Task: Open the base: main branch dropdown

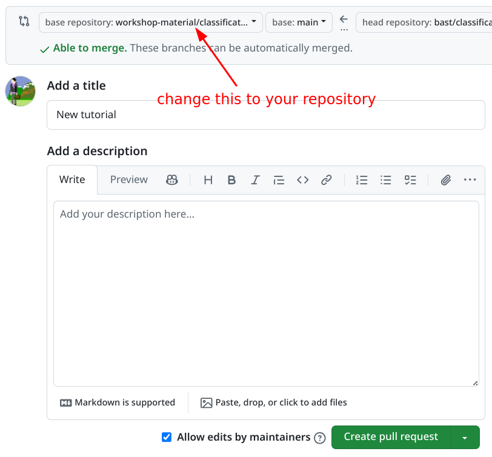Action: [299, 22]
